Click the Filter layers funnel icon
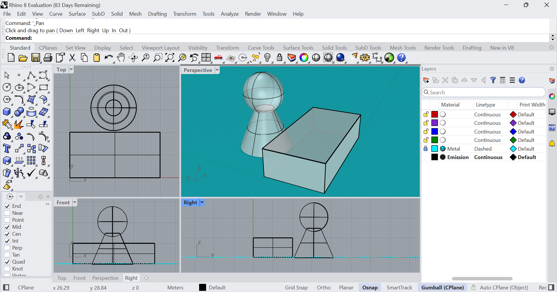This screenshot has width=557, height=292. point(493,80)
